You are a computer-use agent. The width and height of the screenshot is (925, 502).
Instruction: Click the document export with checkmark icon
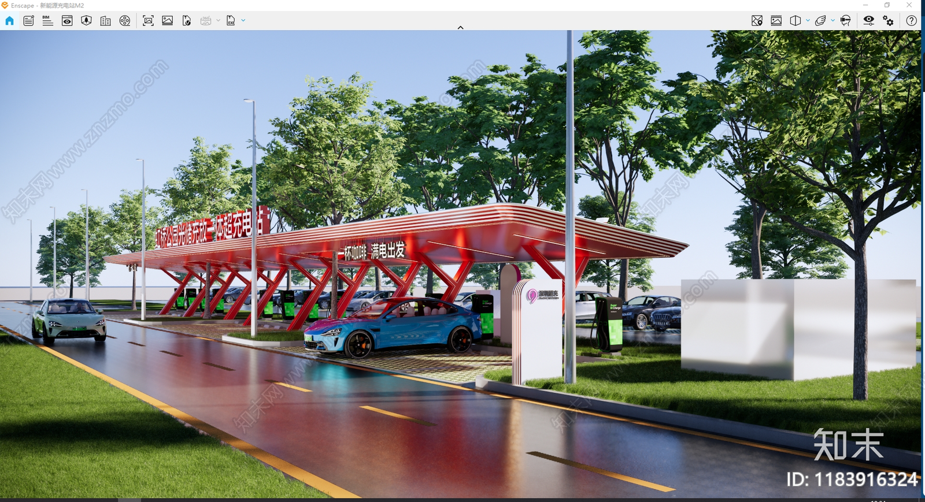click(187, 21)
